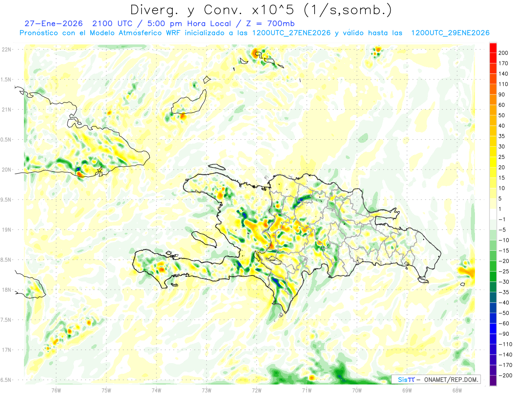Viewport: 513px width, 396px height.
Task: Click the color scale value "-170"
Action: [x=505, y=365]
